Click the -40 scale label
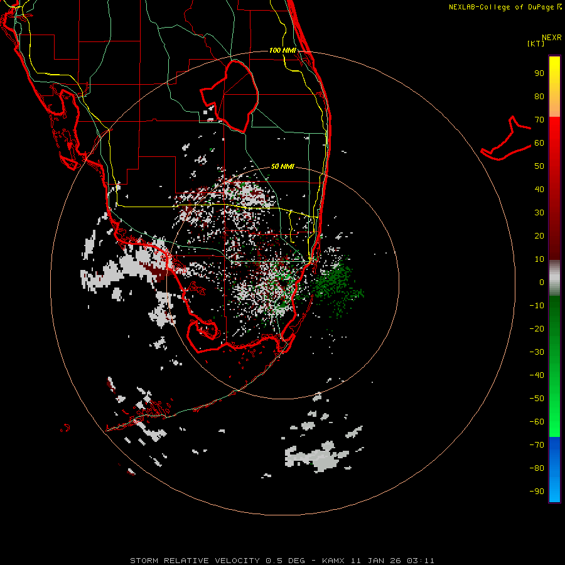The width and height of the screenshot is (565, 565). pos(537,375)
